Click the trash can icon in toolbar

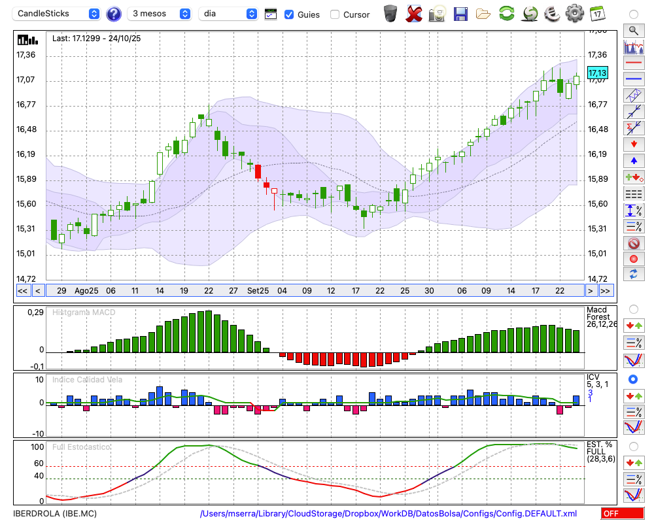[390, 13]
